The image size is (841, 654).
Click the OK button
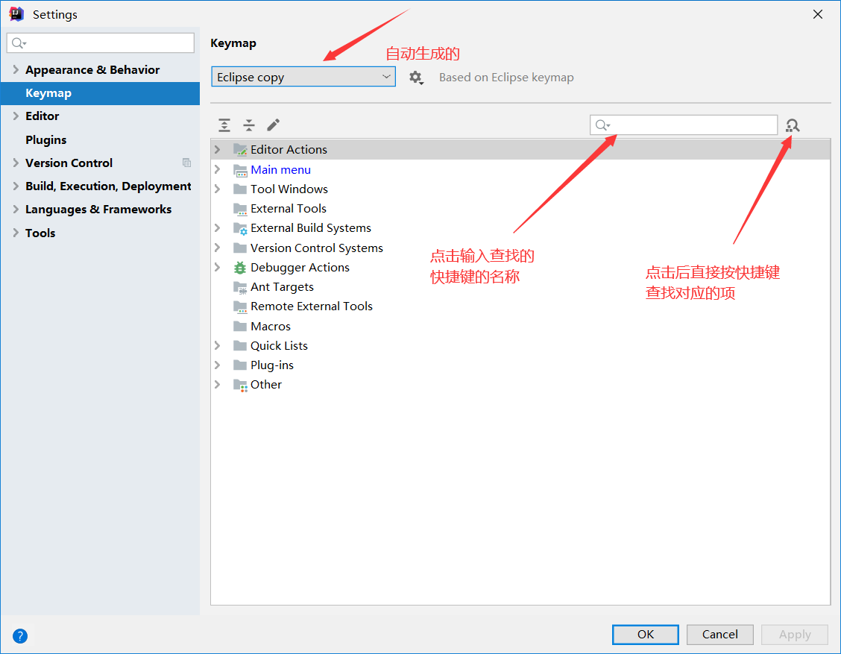click(645, 634)
